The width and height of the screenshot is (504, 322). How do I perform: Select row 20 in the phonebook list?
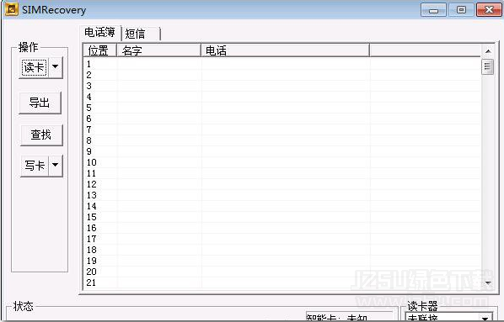coord(281,272)
